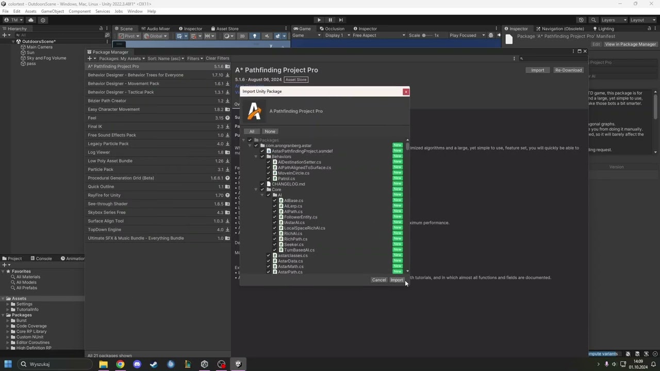
Task: Click the Project panel add plus button
Action: [4, 265]
